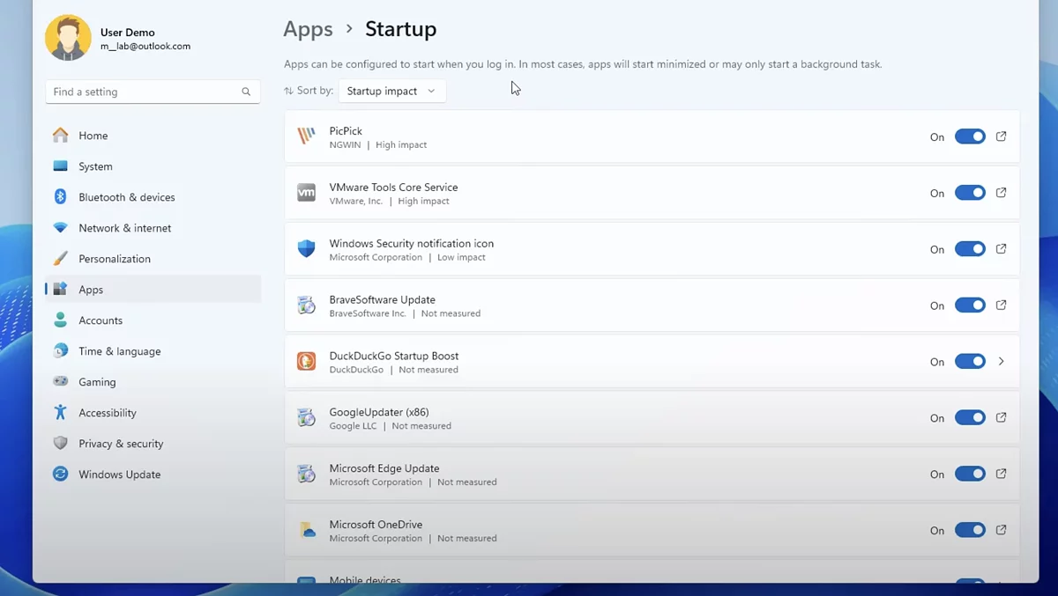Click the Accessibility figure icon
The image size is (1058, 596).
click(60, 412)
